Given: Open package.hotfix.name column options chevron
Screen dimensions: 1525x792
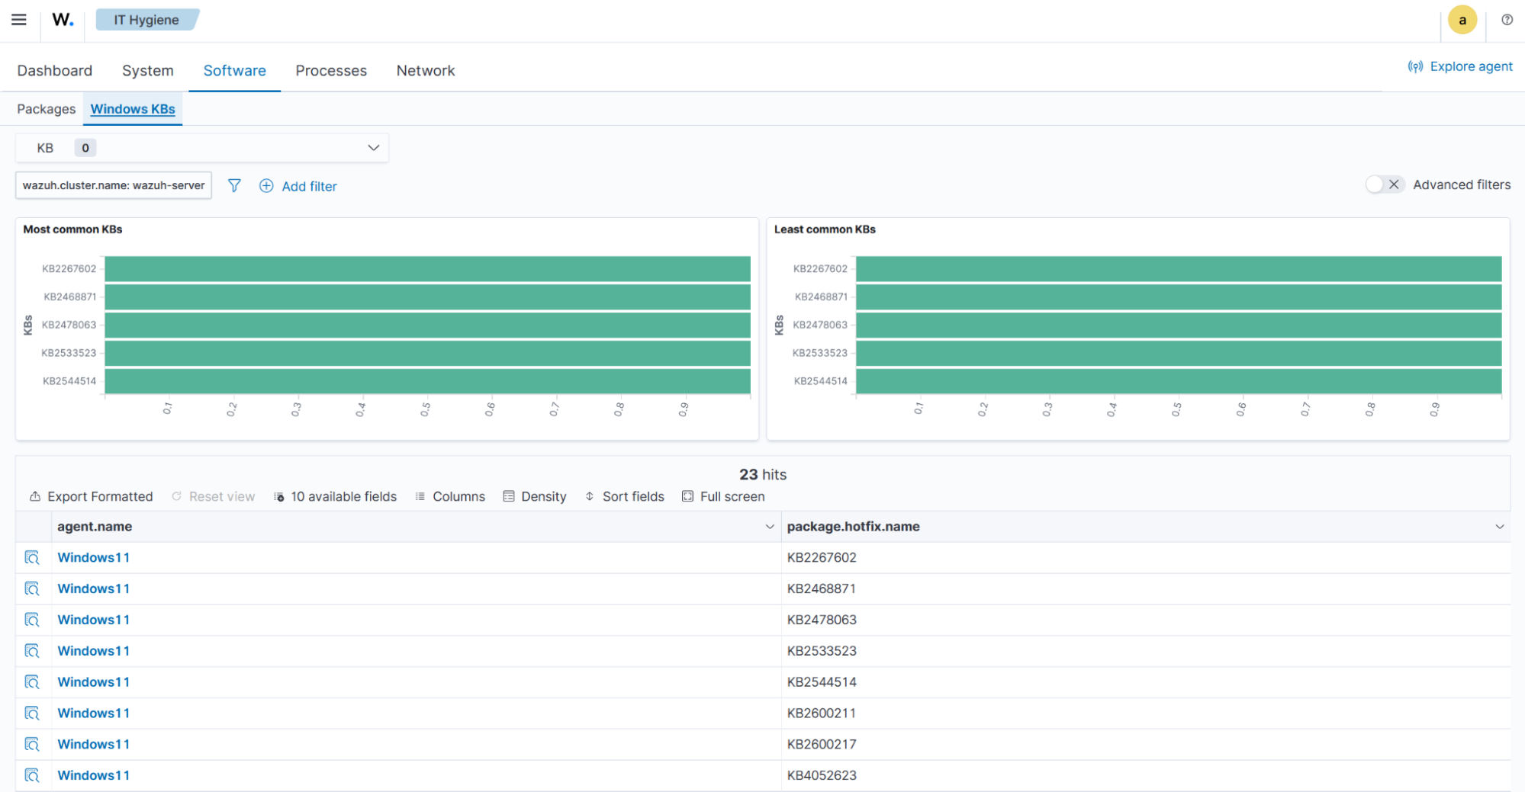Looking at the screenshot, I should [x=1499, y=527].
